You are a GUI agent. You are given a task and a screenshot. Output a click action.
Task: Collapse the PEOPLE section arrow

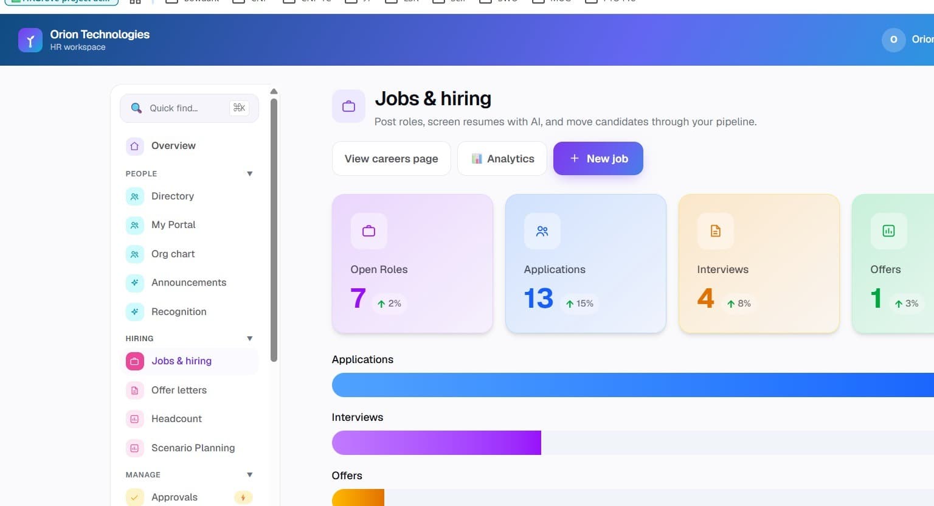point(249,174)
